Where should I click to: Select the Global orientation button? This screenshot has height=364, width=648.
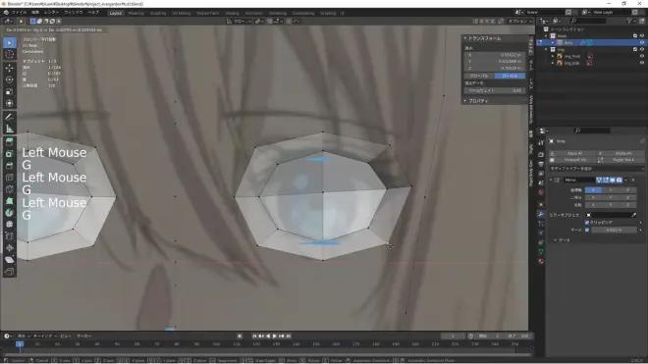(479, 76)
